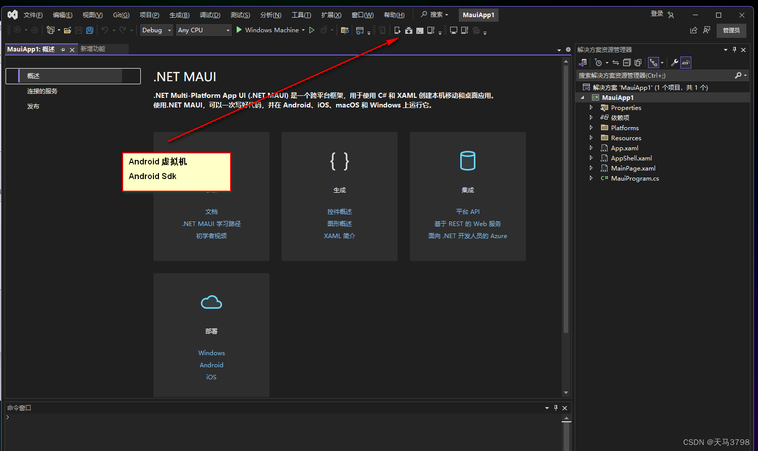Click the Solution Explorer search magnifier icon
Image resolution: width=758 pixels, height=451 pixels.
[738, 75]
